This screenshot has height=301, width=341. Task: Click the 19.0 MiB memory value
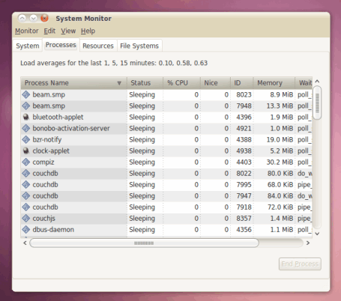pyautogui.click(x=280, y=139)
